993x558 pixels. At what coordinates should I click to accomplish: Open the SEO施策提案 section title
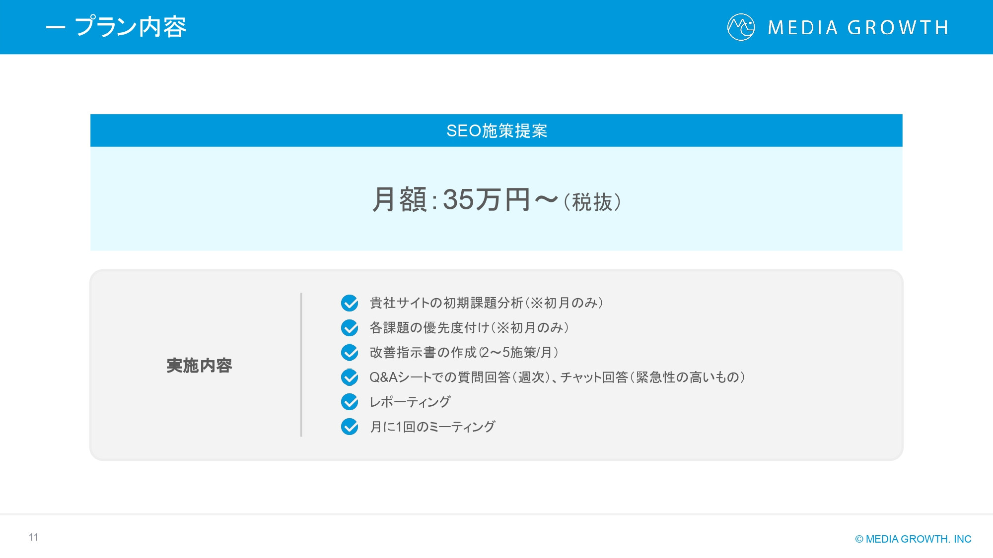[x=496, y=130]
